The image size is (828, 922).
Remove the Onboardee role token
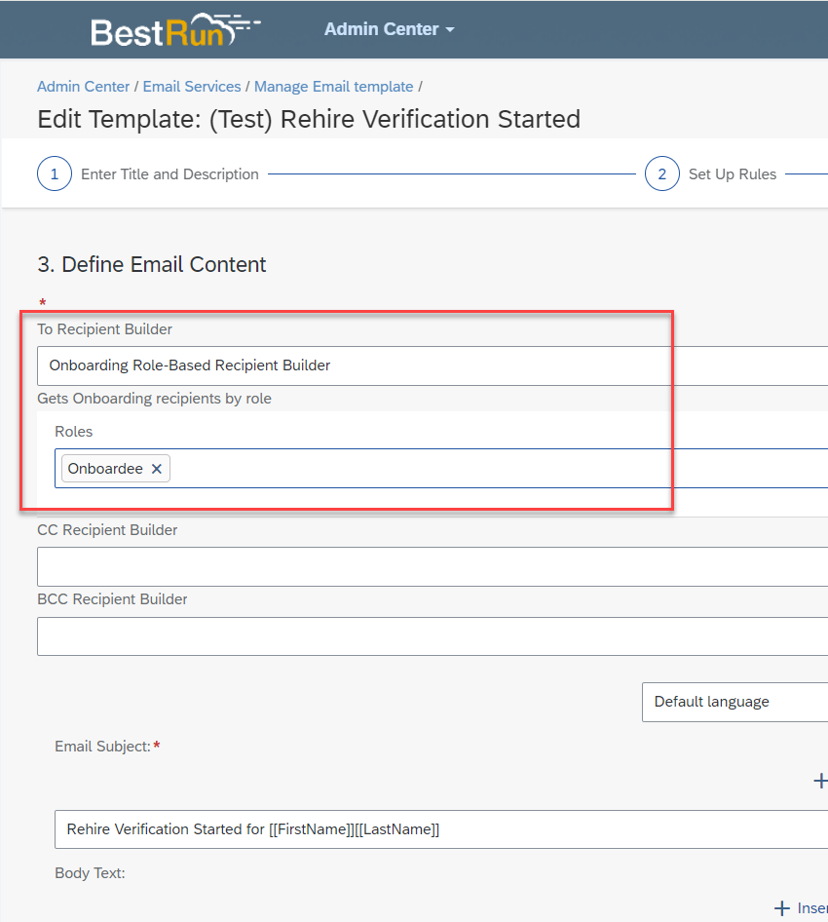coord(156,469)
